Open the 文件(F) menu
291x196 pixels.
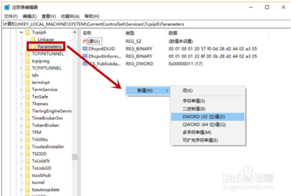(11, 16)
